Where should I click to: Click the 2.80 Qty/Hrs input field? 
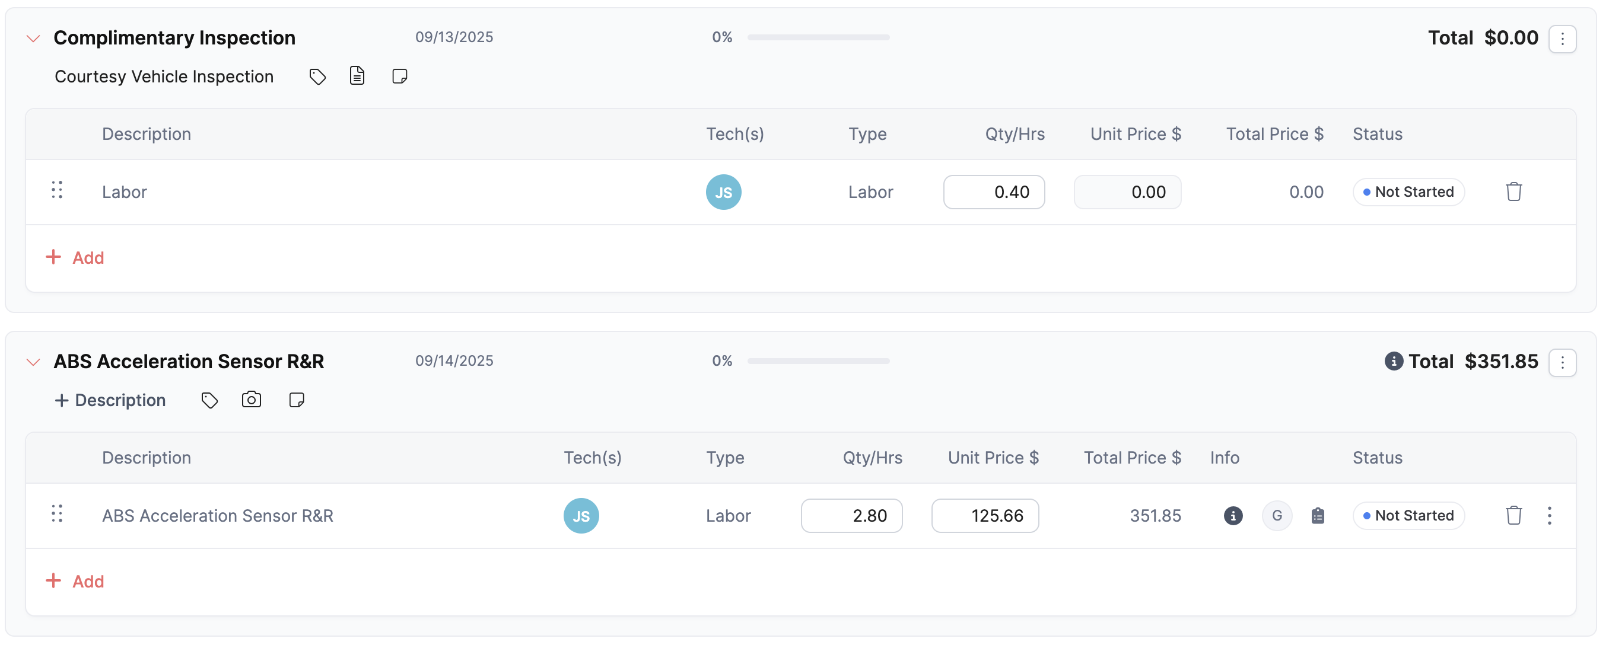click(x=851, y=516)
